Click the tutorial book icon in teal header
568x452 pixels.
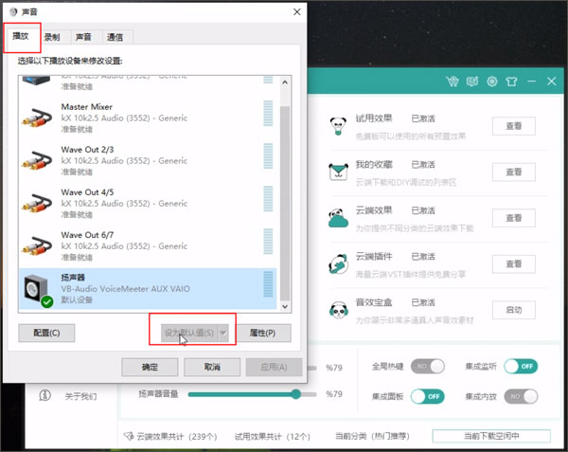pos(472,81)
